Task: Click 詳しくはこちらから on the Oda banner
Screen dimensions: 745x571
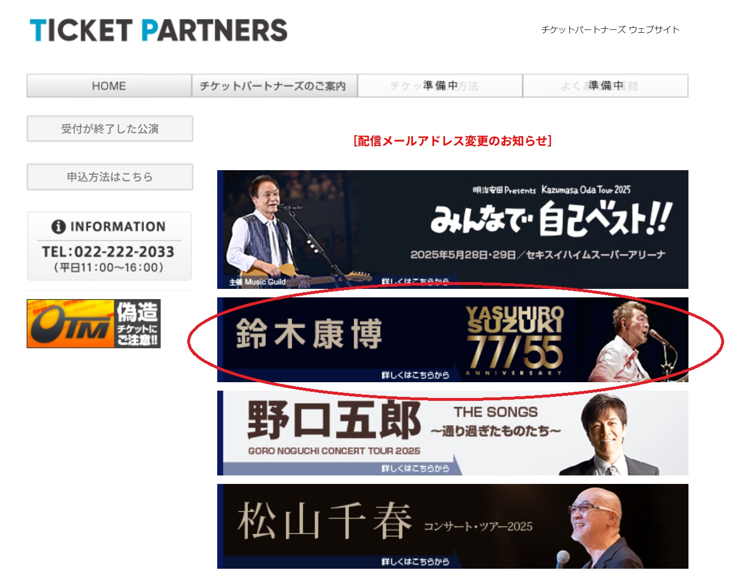Action: pos(415,282)
